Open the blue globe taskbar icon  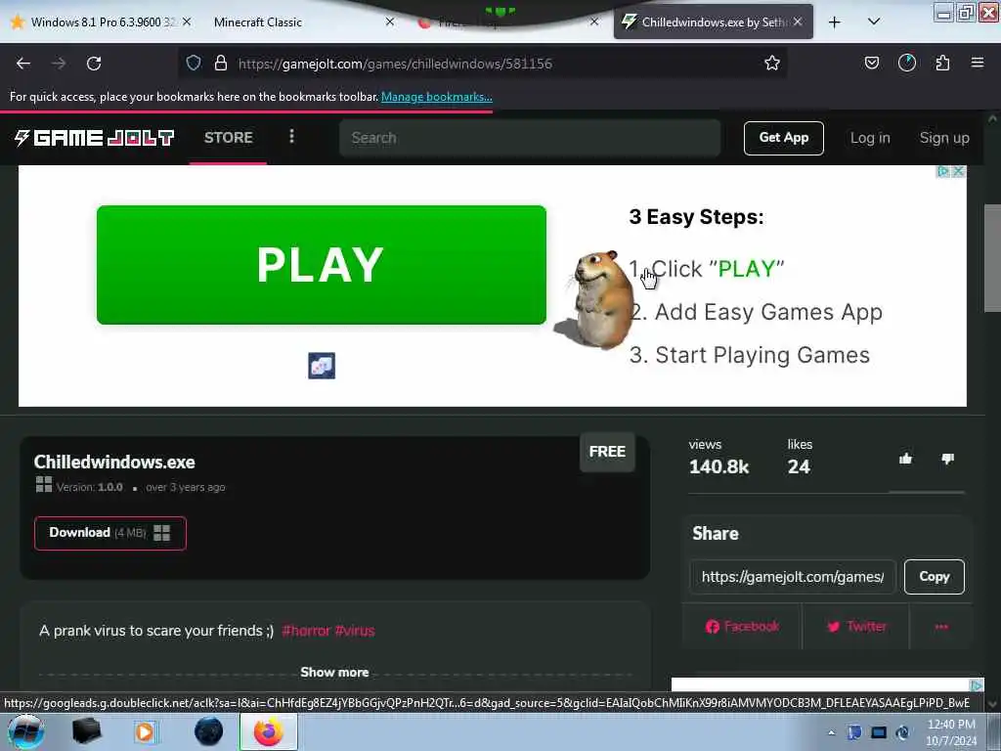209,731
